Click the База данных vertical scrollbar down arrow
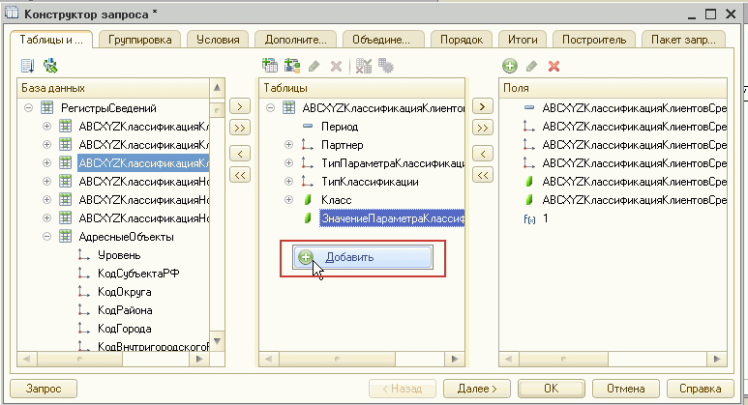748x405 pixels. 217,341
